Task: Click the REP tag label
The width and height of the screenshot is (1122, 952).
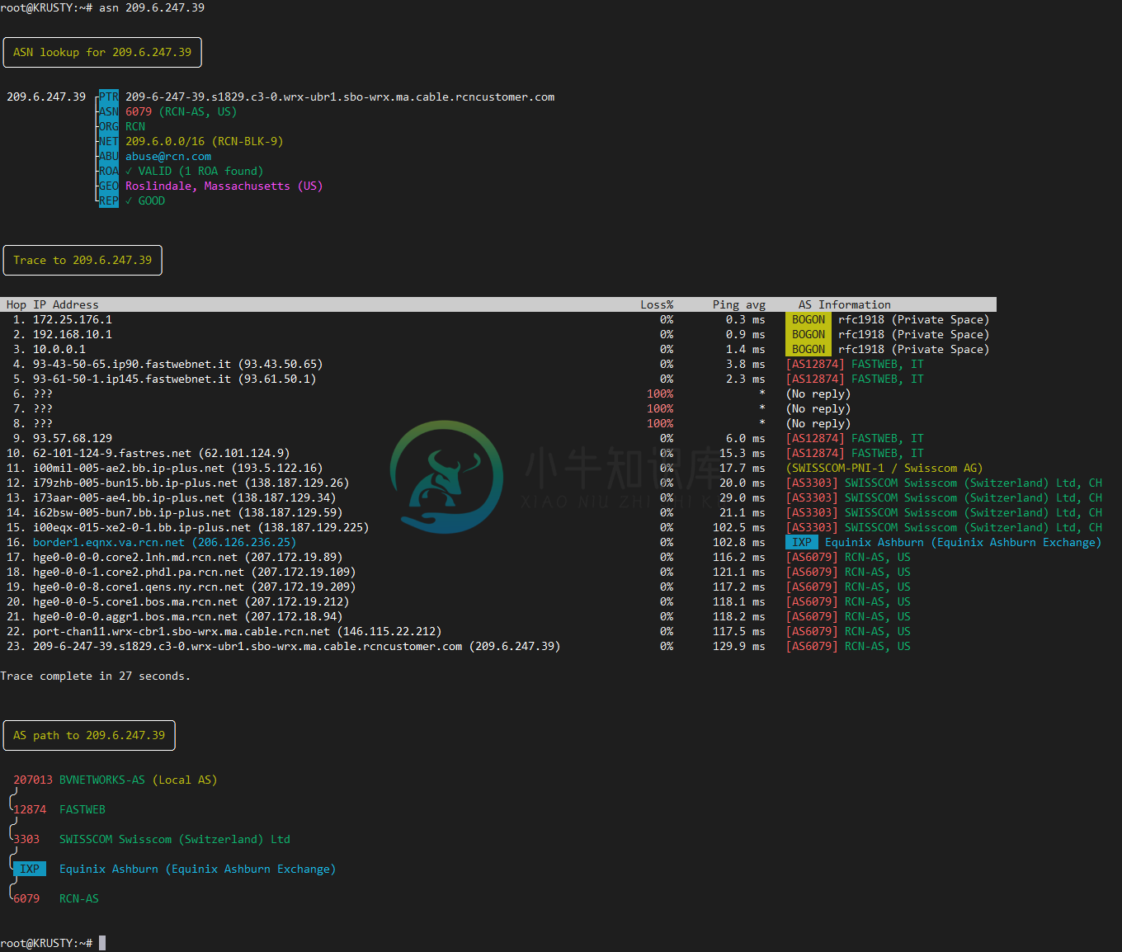Action: pos(109,200)
